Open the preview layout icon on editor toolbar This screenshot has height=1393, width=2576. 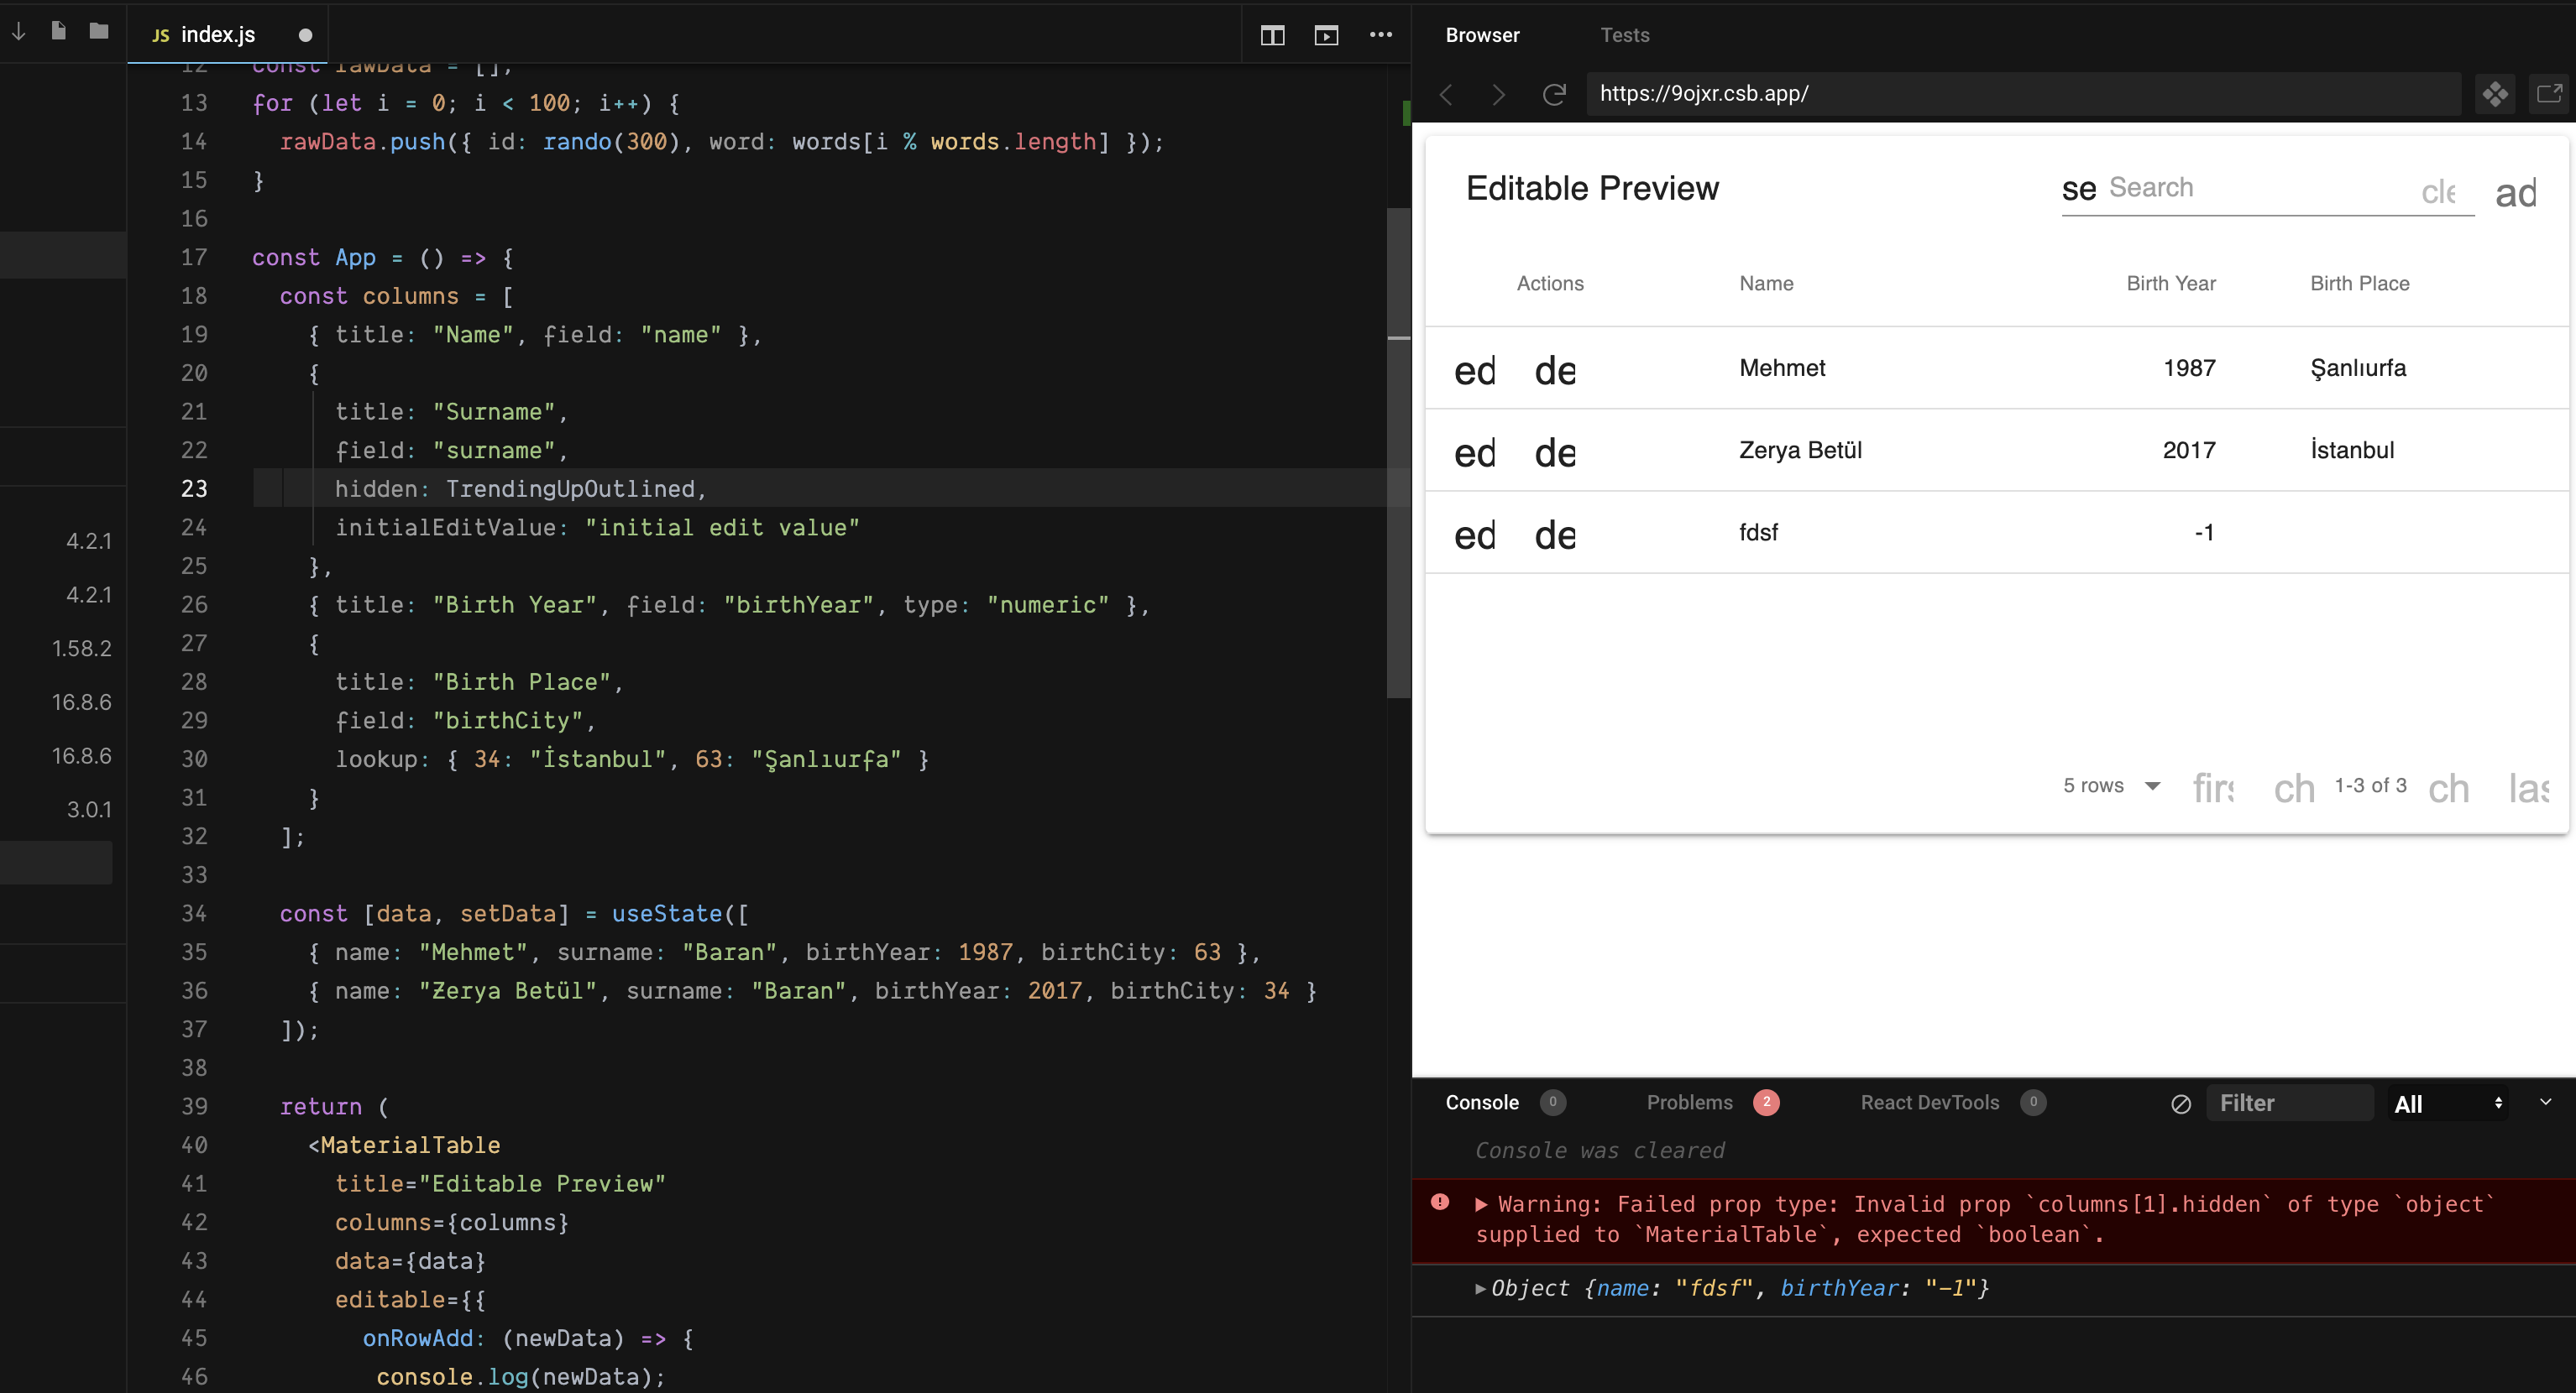(1326, 35)
